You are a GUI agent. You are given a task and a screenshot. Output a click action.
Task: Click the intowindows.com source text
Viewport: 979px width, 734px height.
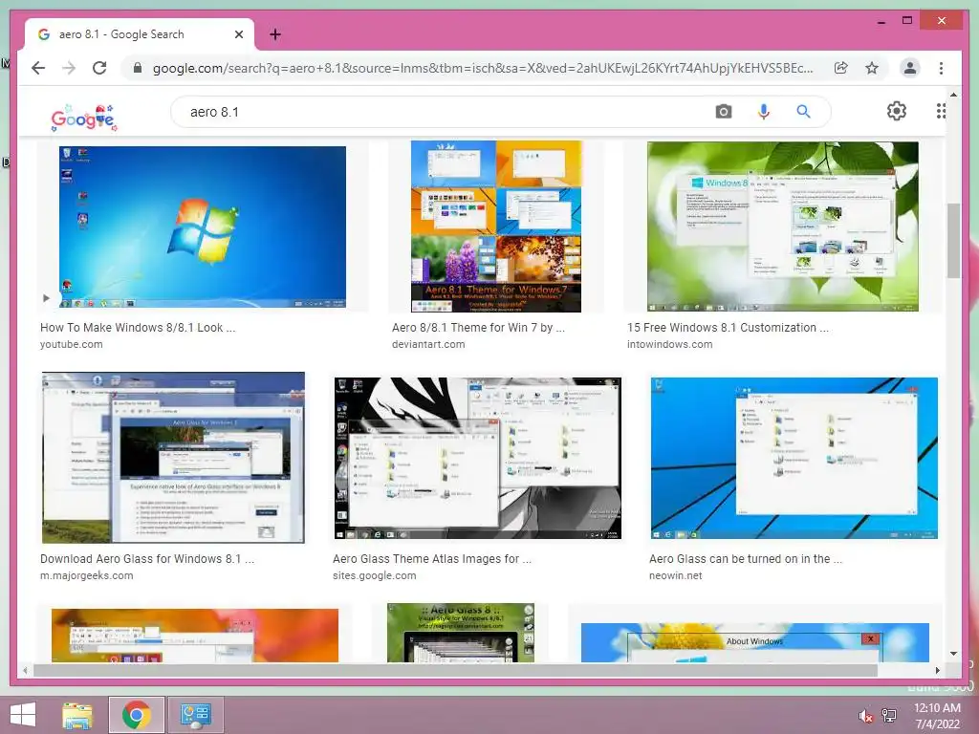670,344
